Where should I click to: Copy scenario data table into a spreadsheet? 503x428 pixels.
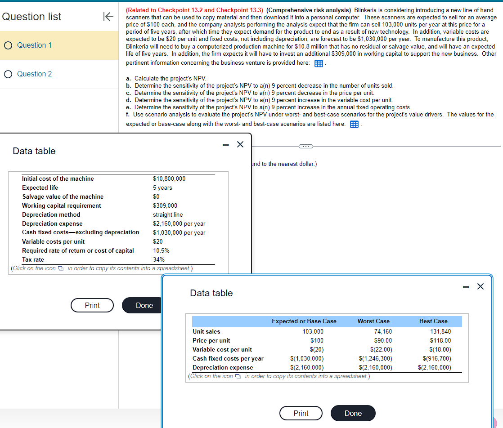coord(238,377)
